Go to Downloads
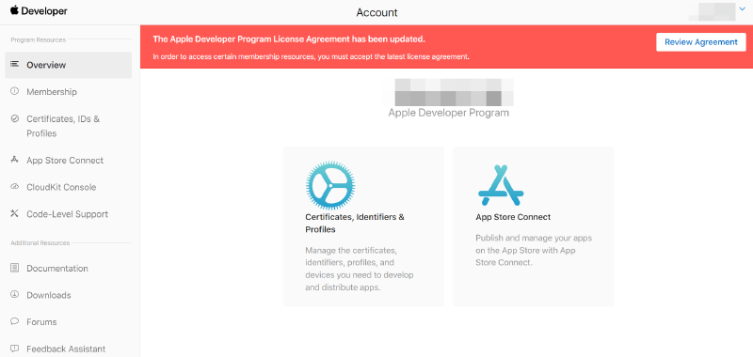The width and height of the screenshot is (753, 357). (x=49, y=295)
